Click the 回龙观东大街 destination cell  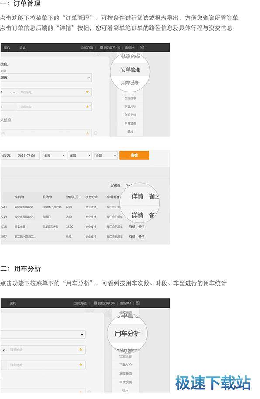[50, 227]
